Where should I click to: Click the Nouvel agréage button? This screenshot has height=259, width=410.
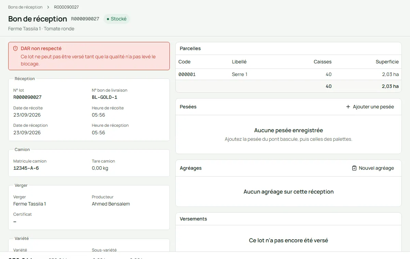tap(373, 168)
